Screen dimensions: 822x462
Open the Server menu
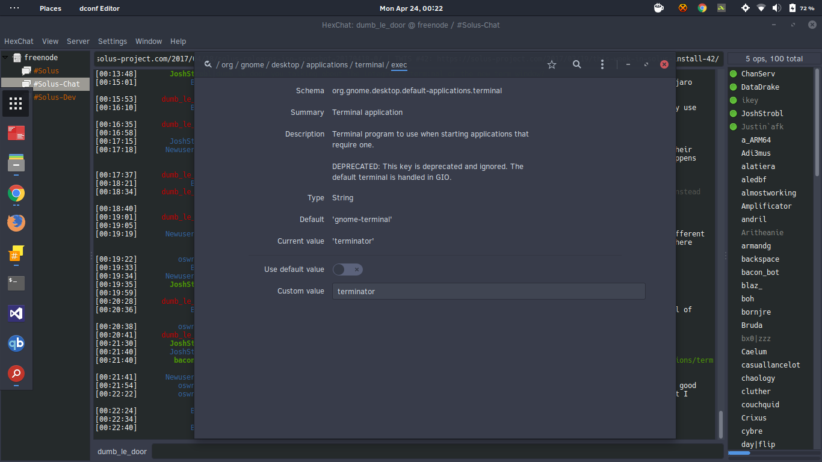coord(78,42)
